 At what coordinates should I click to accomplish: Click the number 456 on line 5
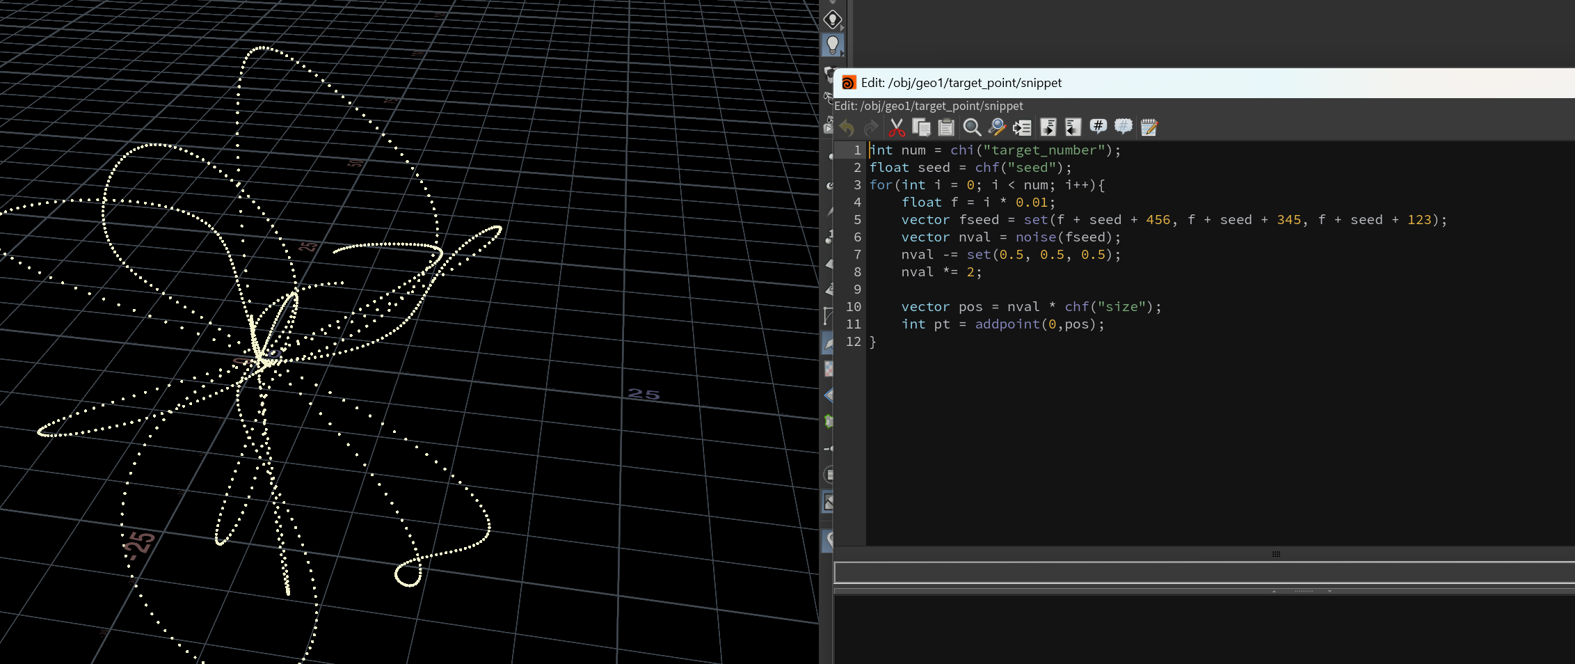click(x=1158, y=220)
